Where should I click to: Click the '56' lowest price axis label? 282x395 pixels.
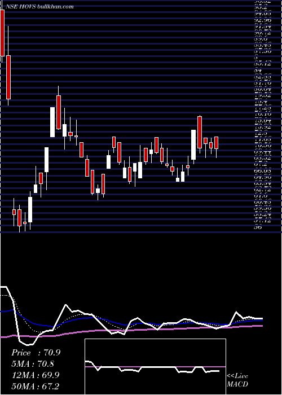click(x=258, y=227)
